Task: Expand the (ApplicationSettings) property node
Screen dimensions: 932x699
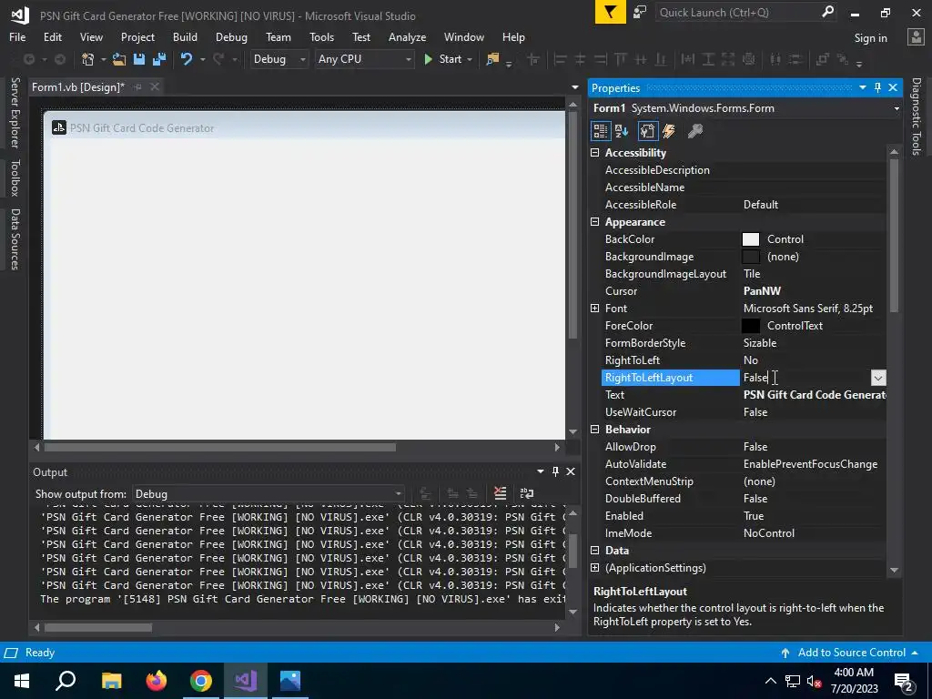Action: pos(594,568)
